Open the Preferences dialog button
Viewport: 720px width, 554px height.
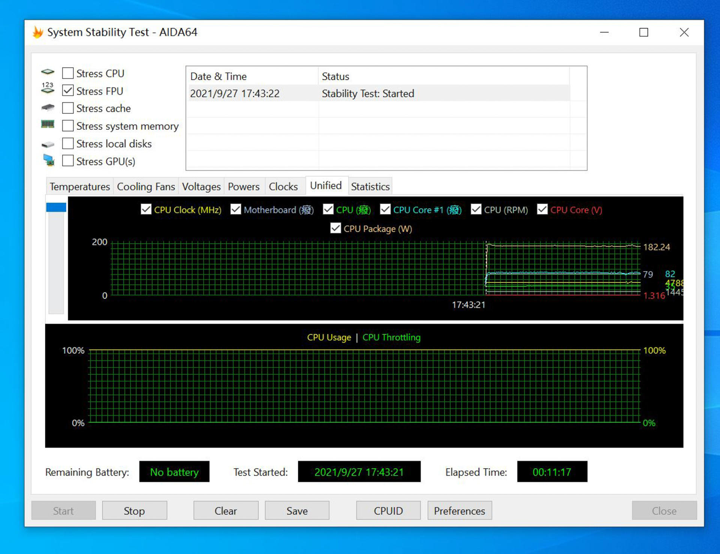[x=459, y=510]
